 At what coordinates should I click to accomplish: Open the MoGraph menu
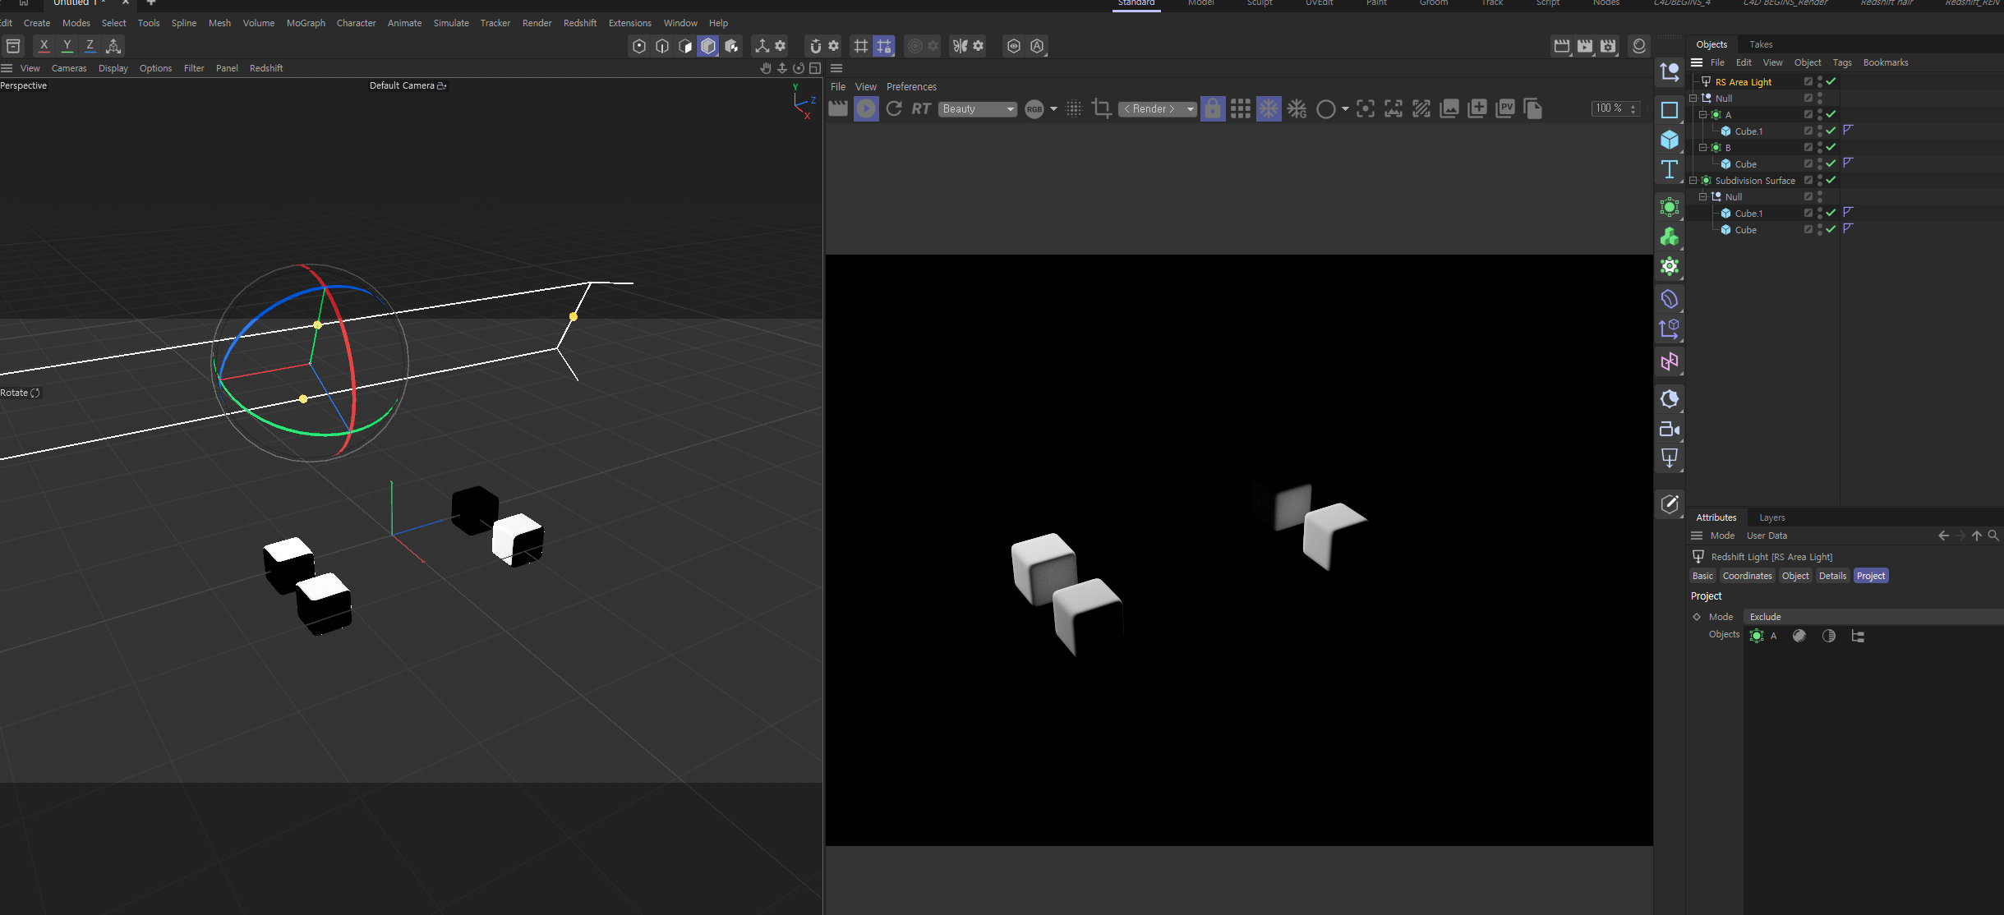click(x=306, y=23)
